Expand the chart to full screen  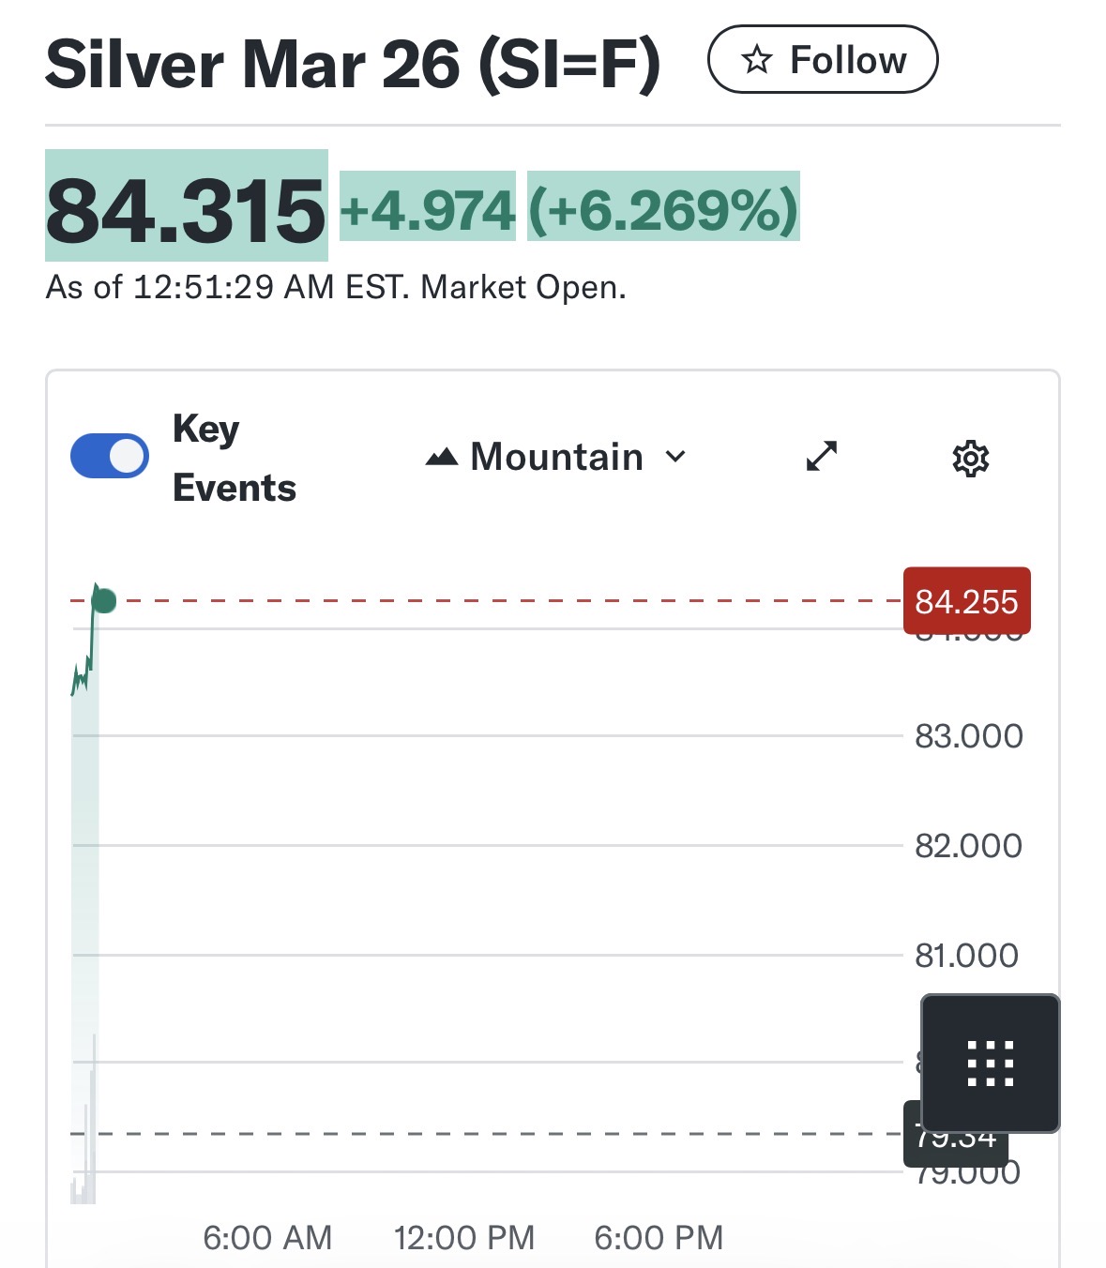[822, 457]
